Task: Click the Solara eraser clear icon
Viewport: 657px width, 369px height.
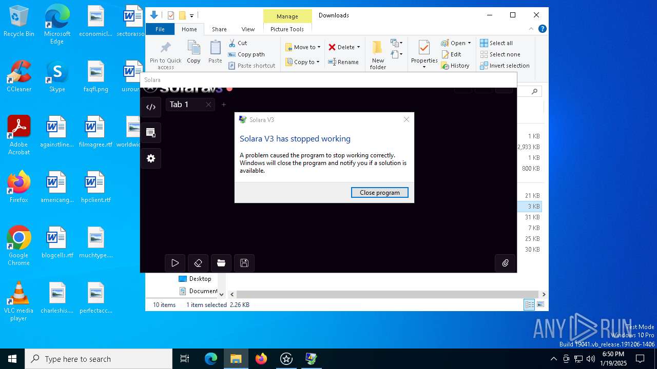Action: [198, 263]
